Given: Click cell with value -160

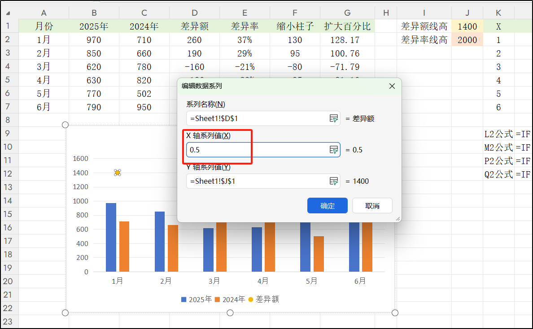Looking at the screenshot, I should pos(194,67).
